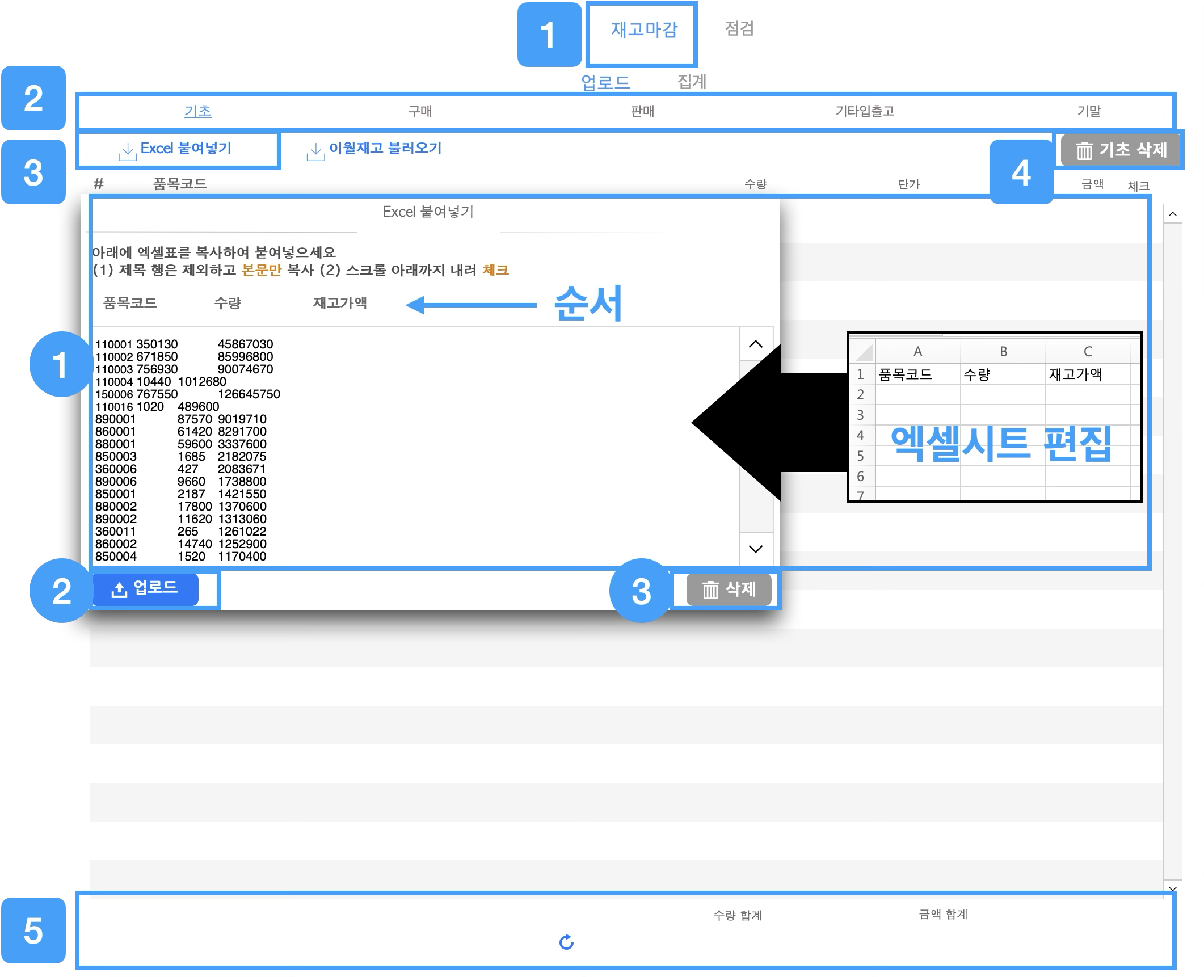Screen dimensions: 1204x977
Task: Click the trash icon on the 삭제 button
Action: (710, 590)
